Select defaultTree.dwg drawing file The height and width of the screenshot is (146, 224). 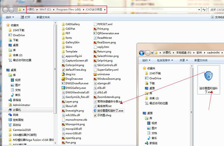coord(74,70)
